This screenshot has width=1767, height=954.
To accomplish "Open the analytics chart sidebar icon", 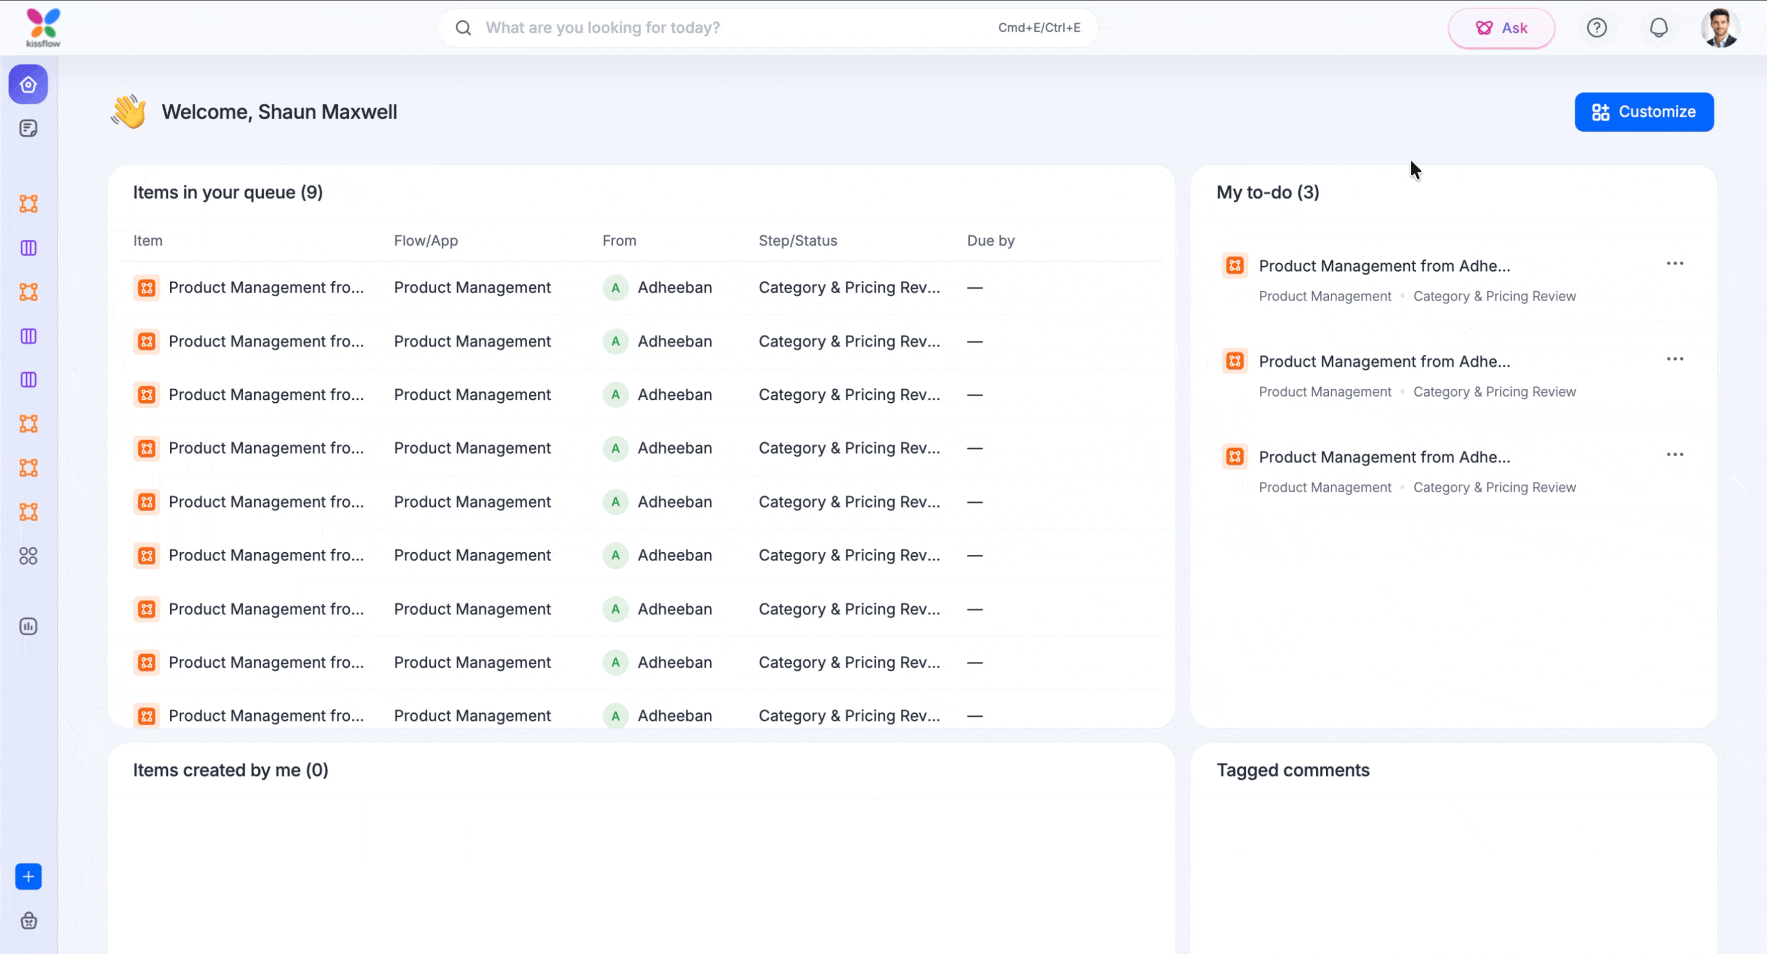I will (x=28, y=627).
